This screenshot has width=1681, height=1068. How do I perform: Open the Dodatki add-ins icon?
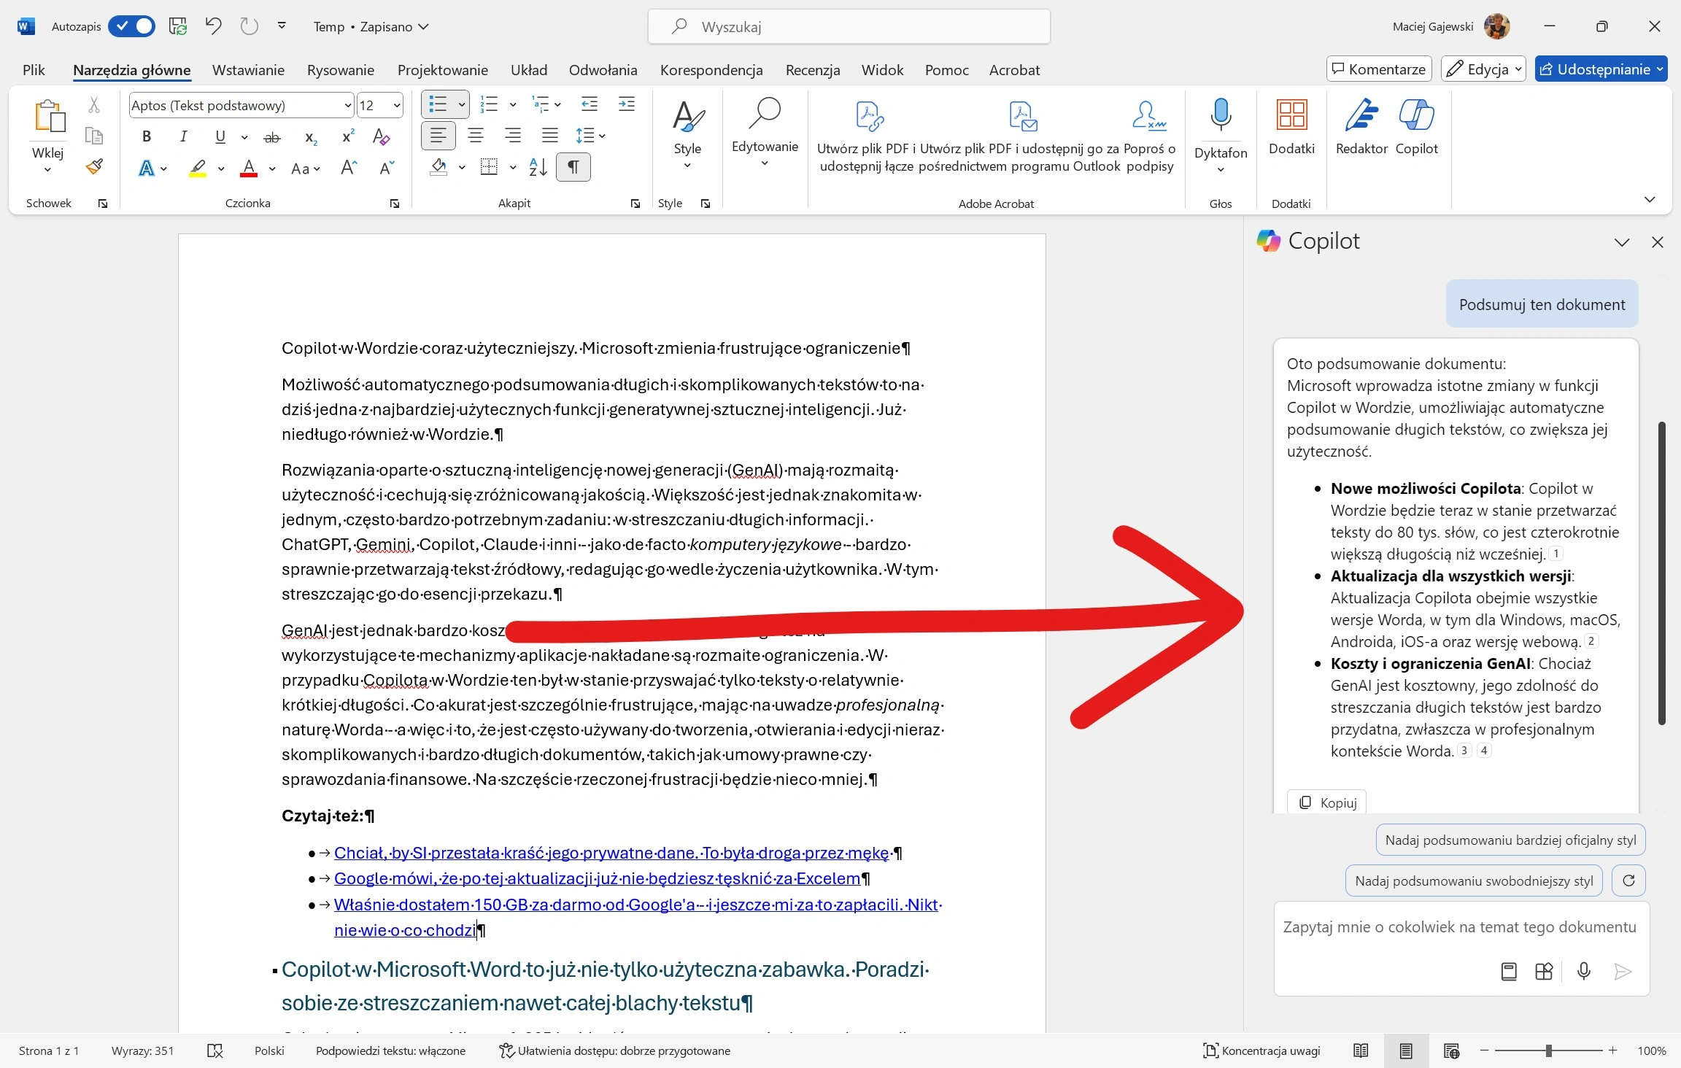(1291, 115)
